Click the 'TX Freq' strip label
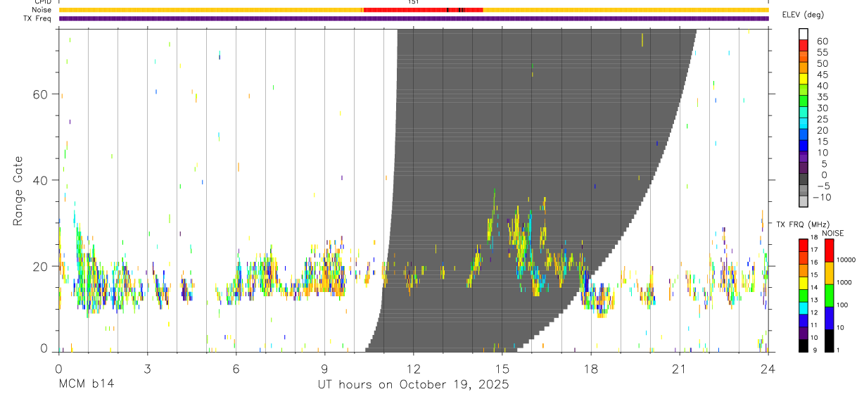This screenshot has height=399, width=864. click(x=38, y=18)
